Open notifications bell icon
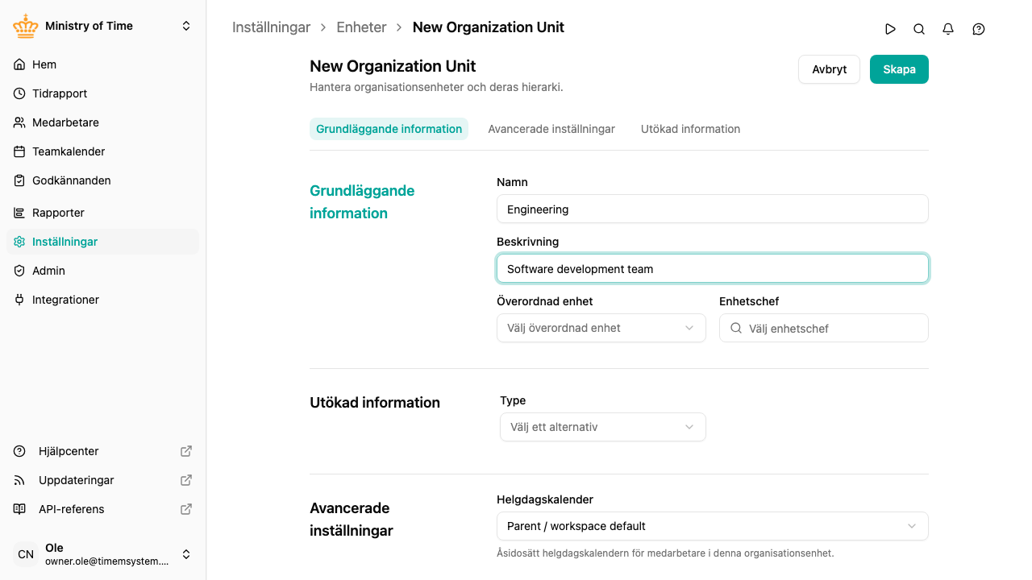The height and width of the screenshot is (580, 1032). tap(948, 29)
